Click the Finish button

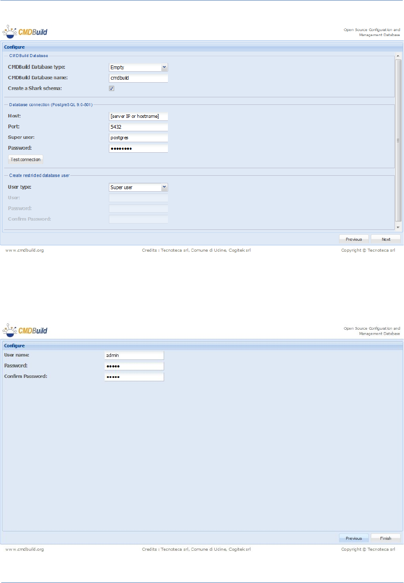click(386, 538)
